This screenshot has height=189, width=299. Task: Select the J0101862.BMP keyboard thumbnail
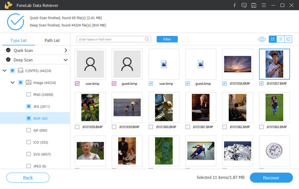[238, 107]
